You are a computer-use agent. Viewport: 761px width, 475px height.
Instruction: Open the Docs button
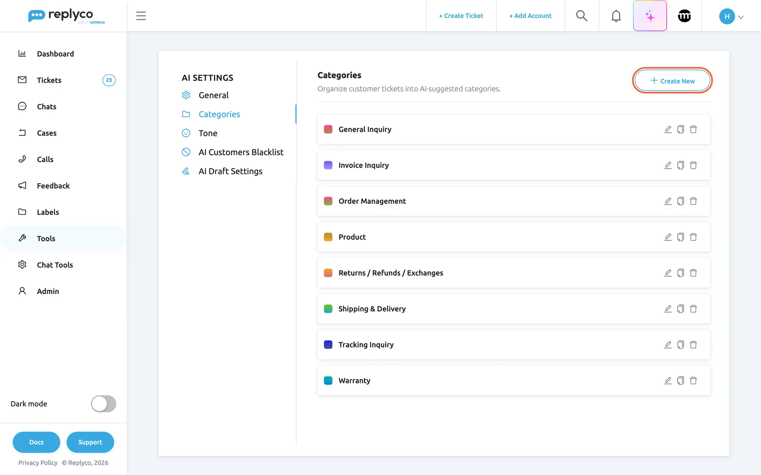click(36, 442)
